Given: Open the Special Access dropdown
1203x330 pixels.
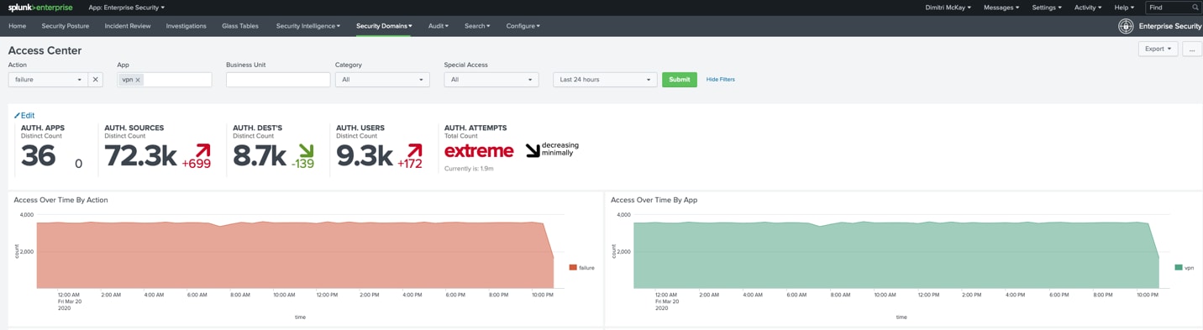Looking at the screenshot, I should tap(491, 80).
